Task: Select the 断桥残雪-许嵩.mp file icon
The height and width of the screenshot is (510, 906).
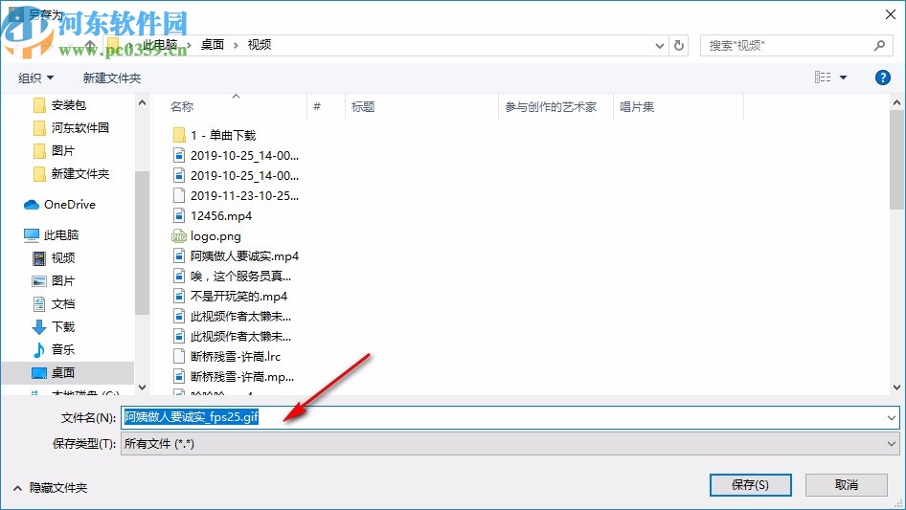Action: click(179, 377)
